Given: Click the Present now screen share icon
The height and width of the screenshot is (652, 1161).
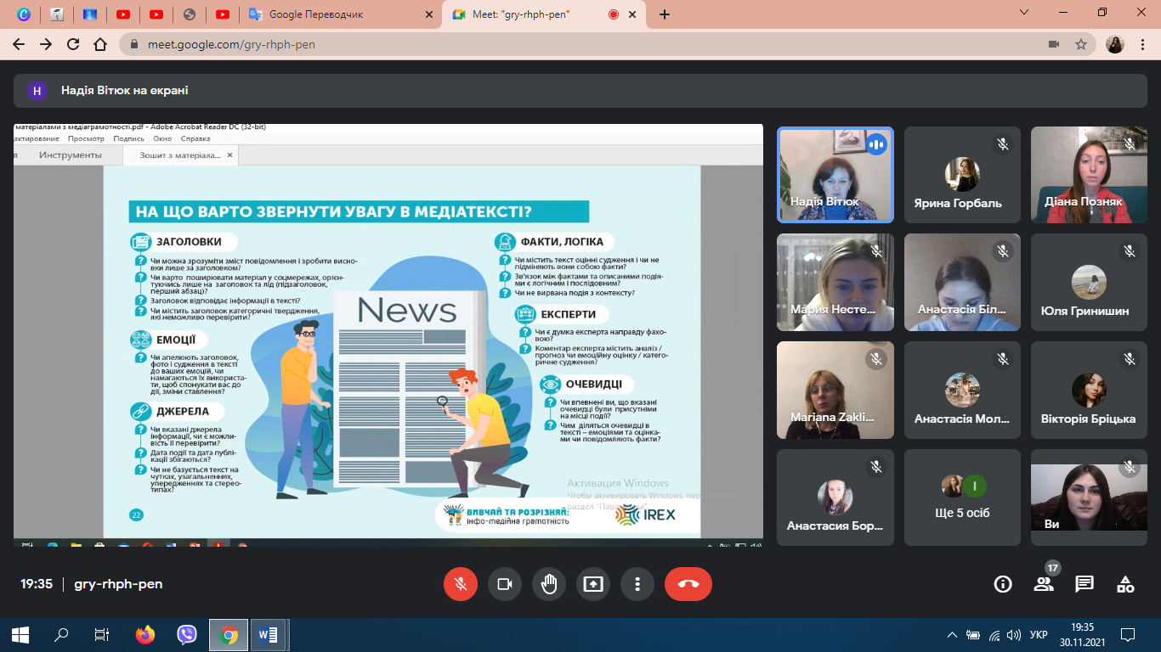Looking at the screenshot, I should coord(593,584).
